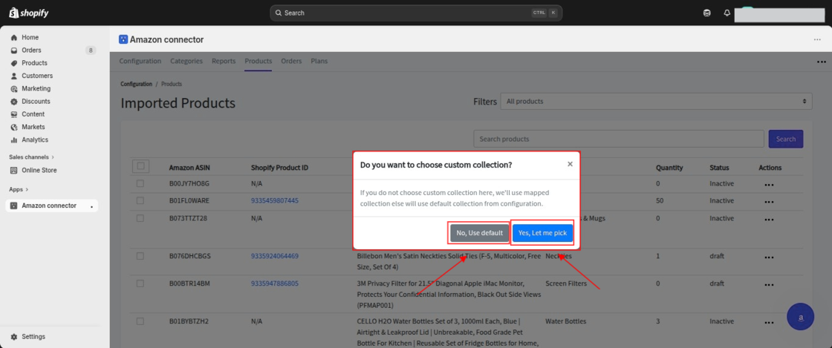Click the Shopify logo
This screenshot has width=832, height=348.
29,13
